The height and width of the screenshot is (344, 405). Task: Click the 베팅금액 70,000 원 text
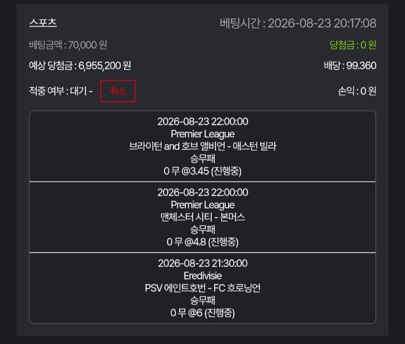[68, 45]
